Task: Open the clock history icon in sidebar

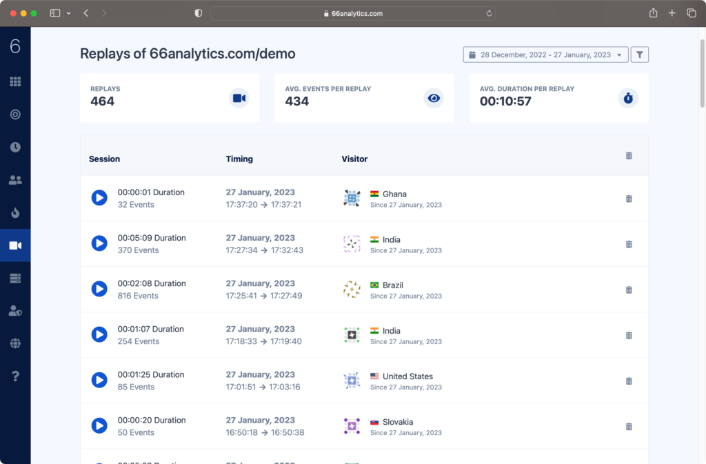Action: tap(15, 147)
